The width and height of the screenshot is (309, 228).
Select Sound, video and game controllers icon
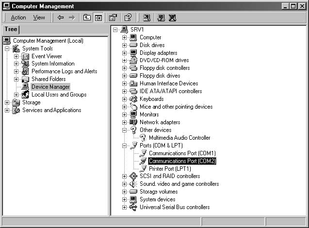click(133, 184)
